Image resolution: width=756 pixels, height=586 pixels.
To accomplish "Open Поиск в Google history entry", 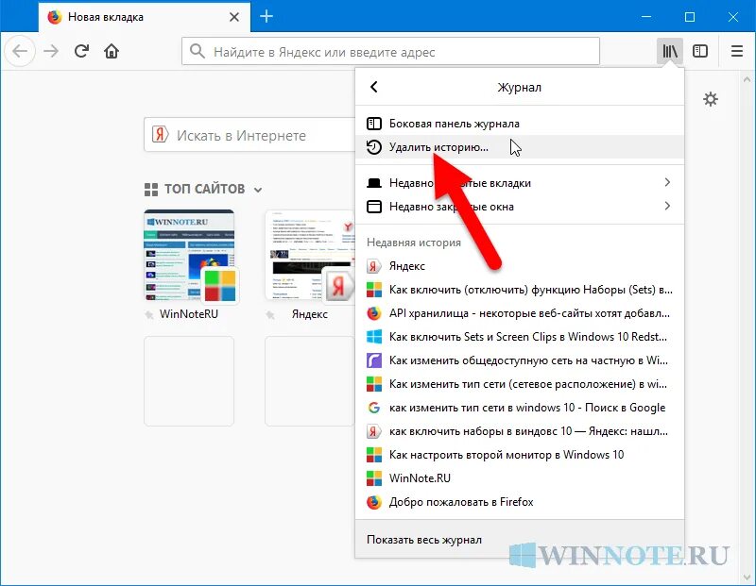I will pyautogui.click(x=520, y=408).
